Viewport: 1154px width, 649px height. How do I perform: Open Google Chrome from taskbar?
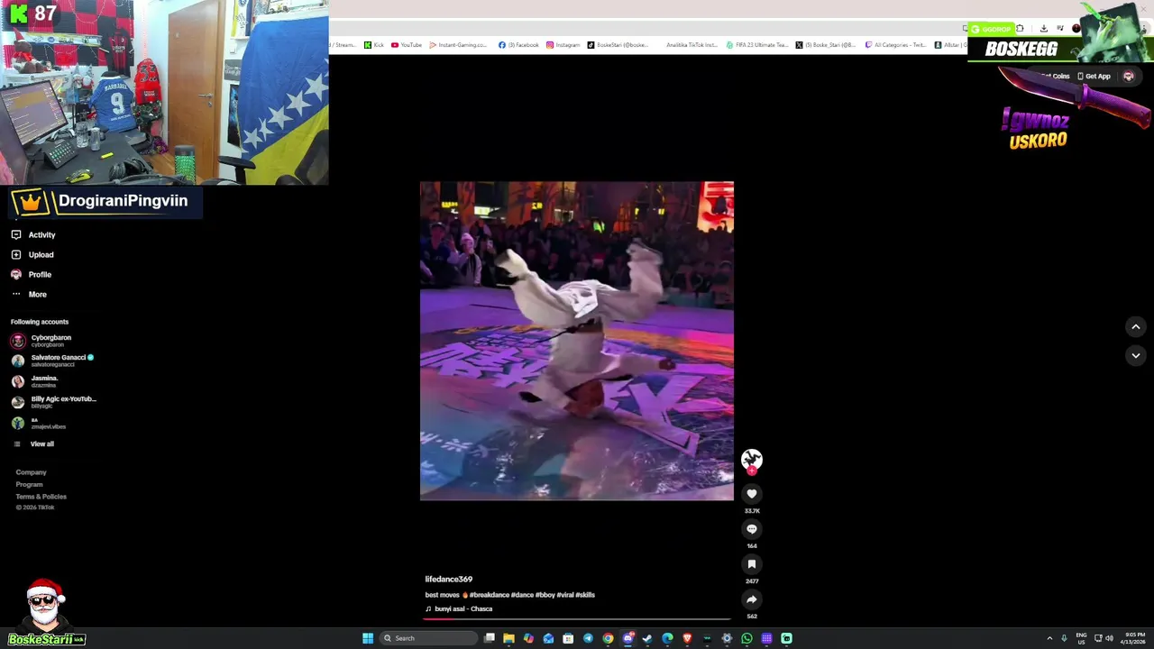tap(608, 638)
